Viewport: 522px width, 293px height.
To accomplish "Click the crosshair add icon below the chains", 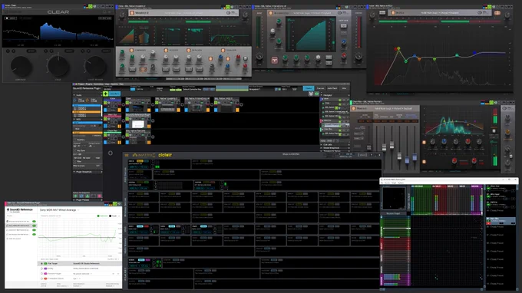I will point(111,153).
